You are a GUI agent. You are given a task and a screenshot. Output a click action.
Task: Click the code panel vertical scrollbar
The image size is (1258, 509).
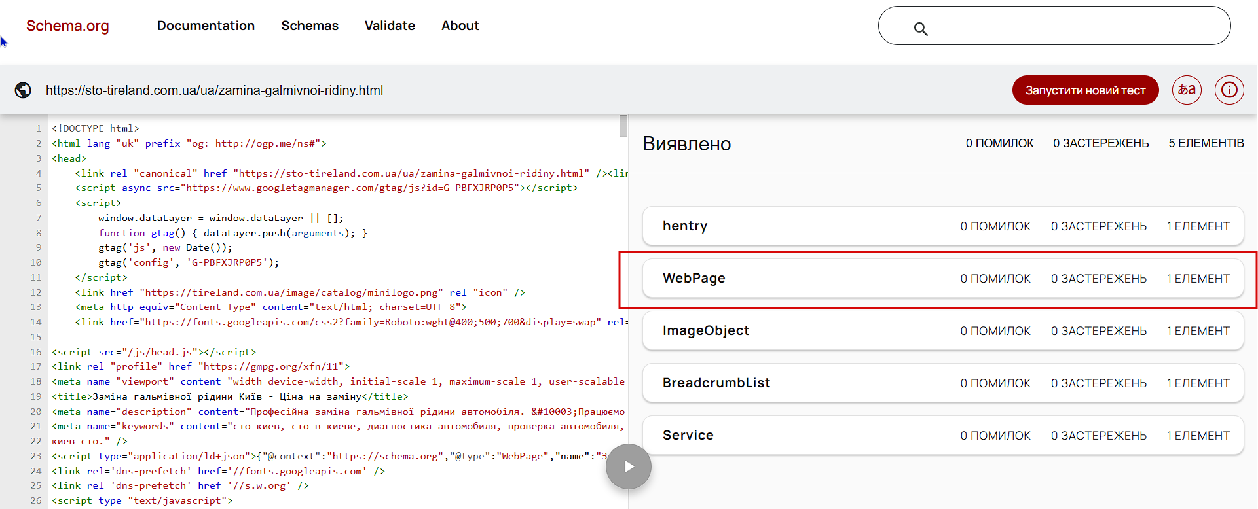623,126
